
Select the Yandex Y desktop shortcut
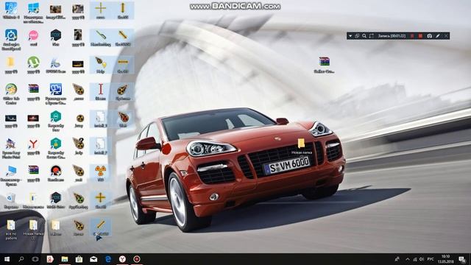coord(33,146)
